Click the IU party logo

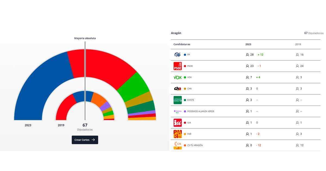[177, 123]
